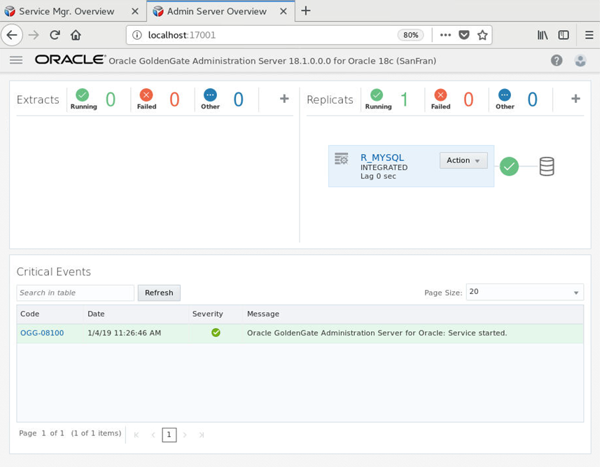602x467 pixels.
Task: Filter Replicats by Other status
Action: (505, 99)
